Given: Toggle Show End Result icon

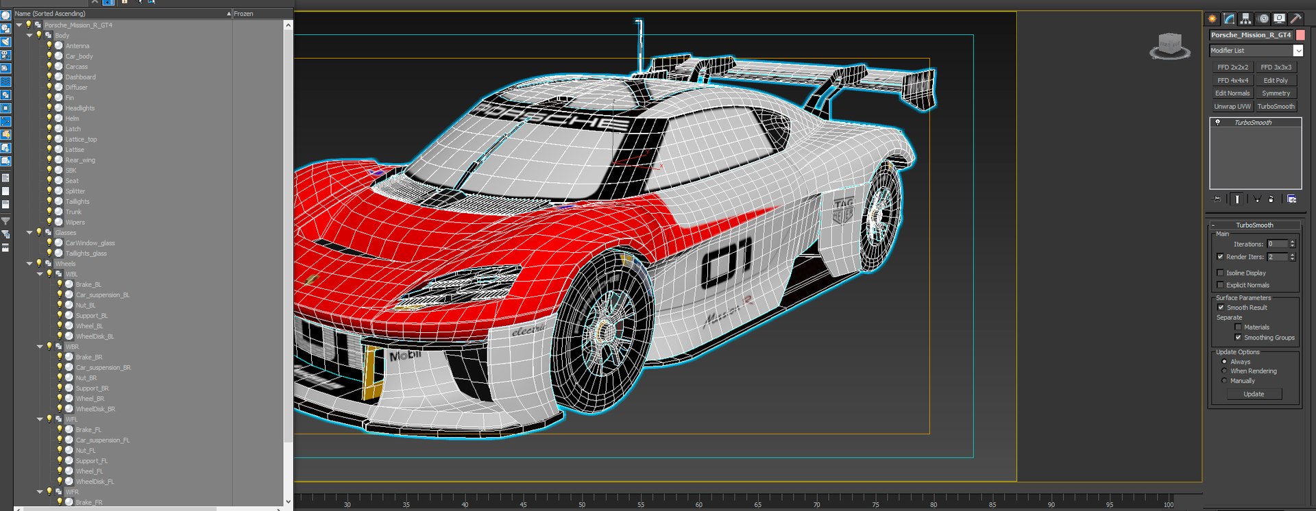Looking at the screenshot, I should 1237,199.
